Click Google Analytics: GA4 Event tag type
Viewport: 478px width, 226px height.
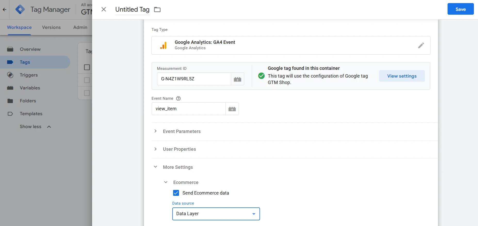coord(291,45)
